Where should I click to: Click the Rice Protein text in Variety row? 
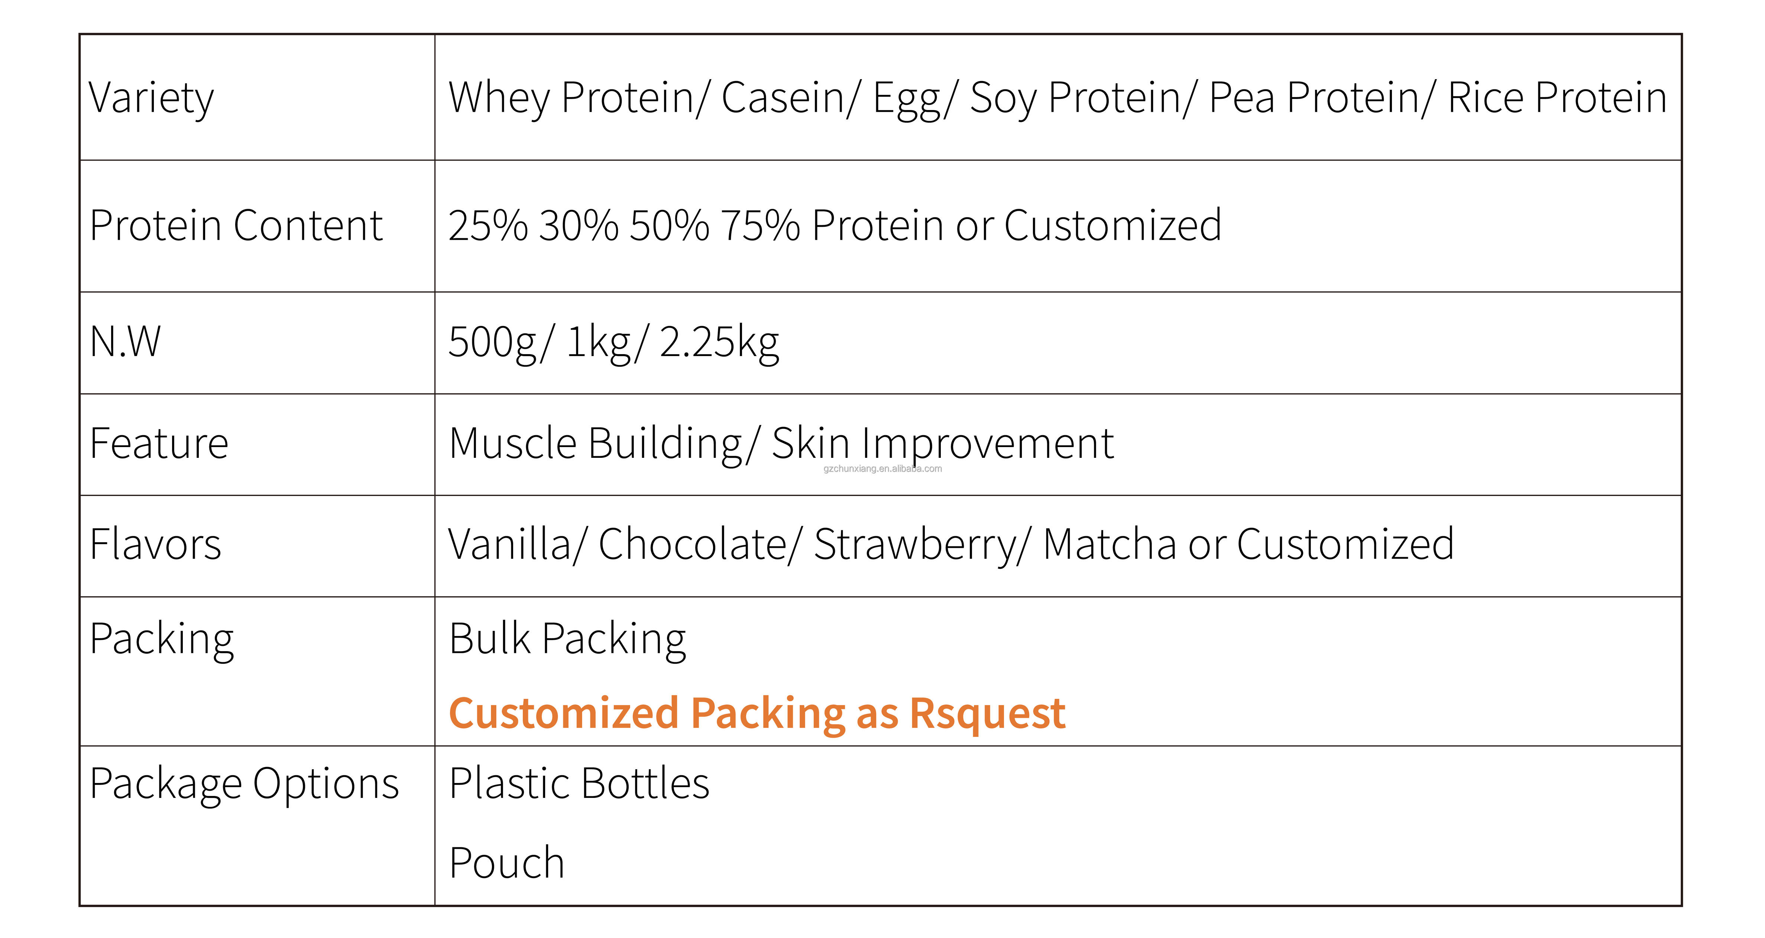point(1557,97)
